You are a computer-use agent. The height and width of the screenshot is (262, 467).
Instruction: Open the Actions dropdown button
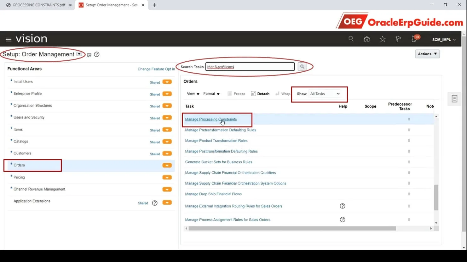coord(427,54)
